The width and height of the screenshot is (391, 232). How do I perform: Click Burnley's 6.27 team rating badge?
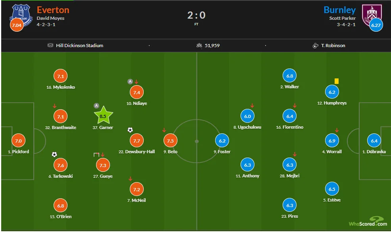375,25
